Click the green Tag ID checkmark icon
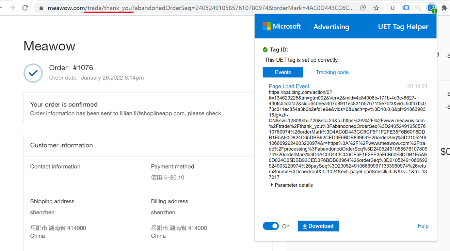This screenshot has width=450, height=251. click(x=265, y=50)
